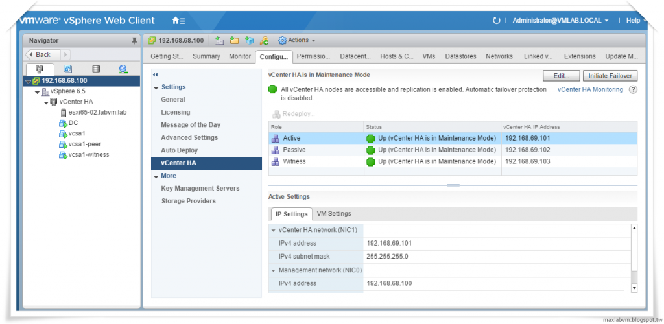Click Passive node IP 192.168.69.102
The height and width of the screenshot is (324, 664).
tap(528, 150)
